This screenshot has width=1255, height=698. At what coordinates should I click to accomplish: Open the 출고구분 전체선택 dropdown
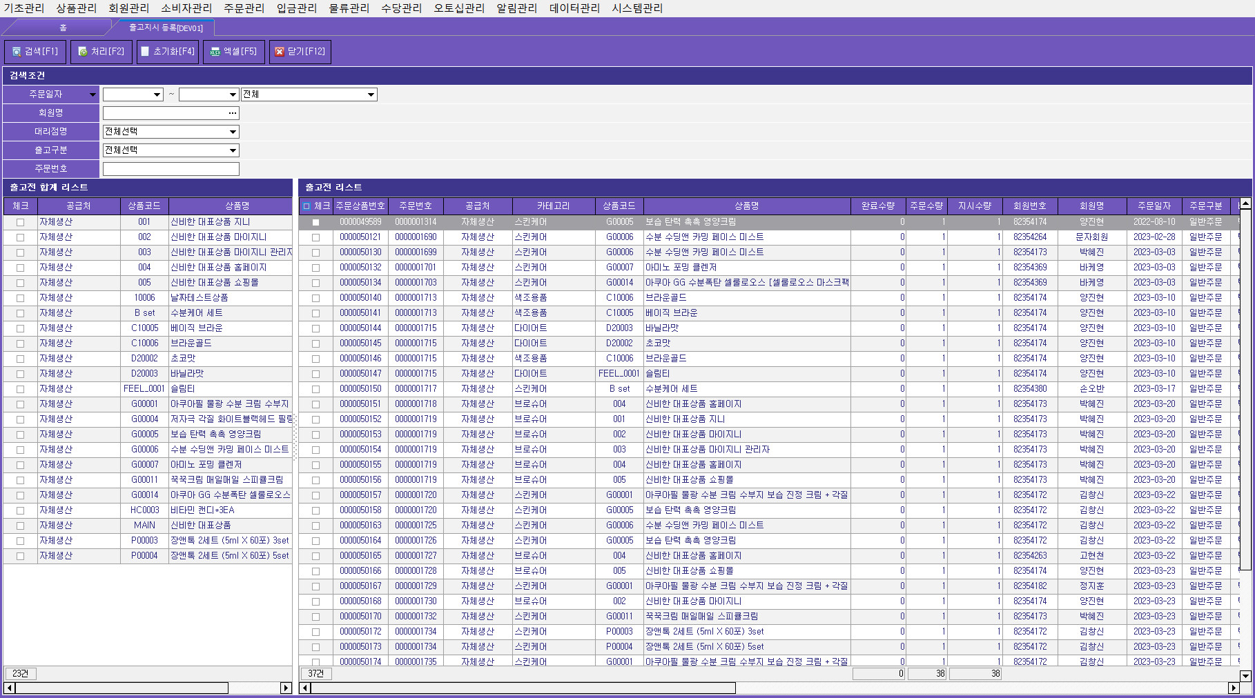233,150
